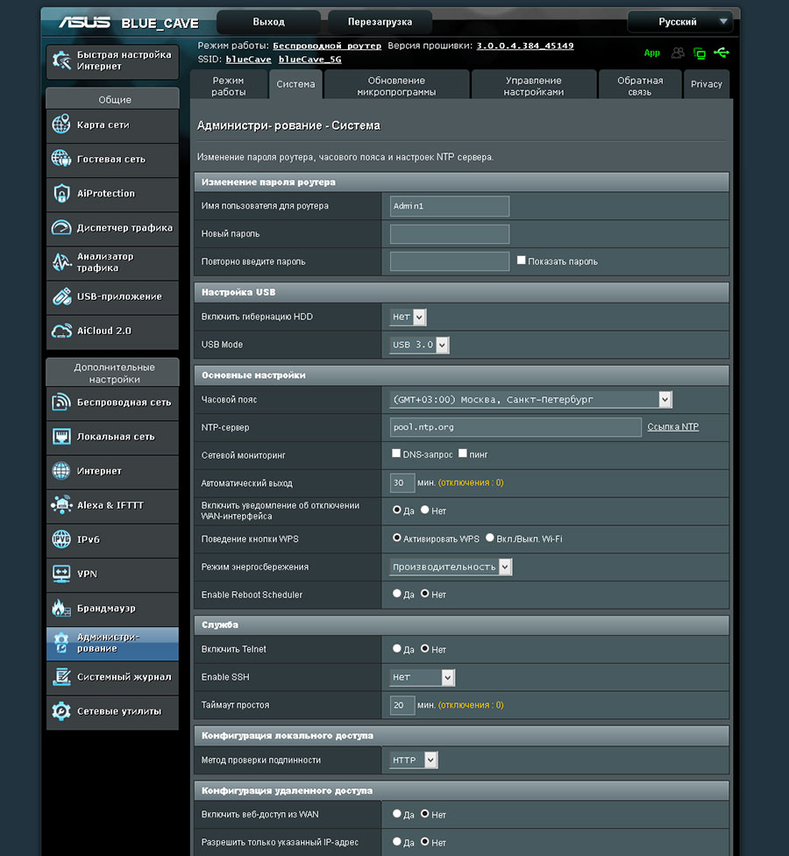Click the System Log notepad icon
The image size is (789, 856).
point(61,677)
